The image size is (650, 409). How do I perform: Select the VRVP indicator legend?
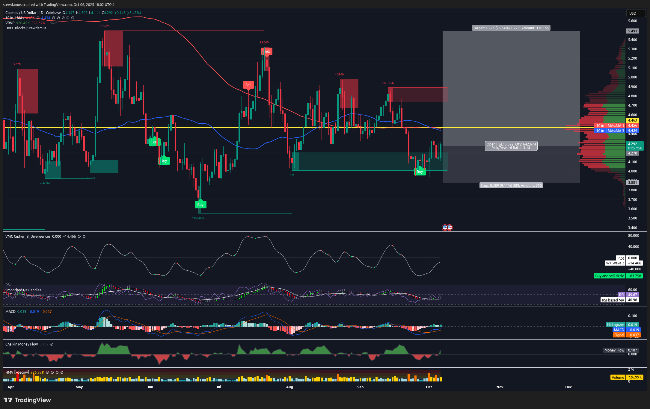tap(10, 23)
